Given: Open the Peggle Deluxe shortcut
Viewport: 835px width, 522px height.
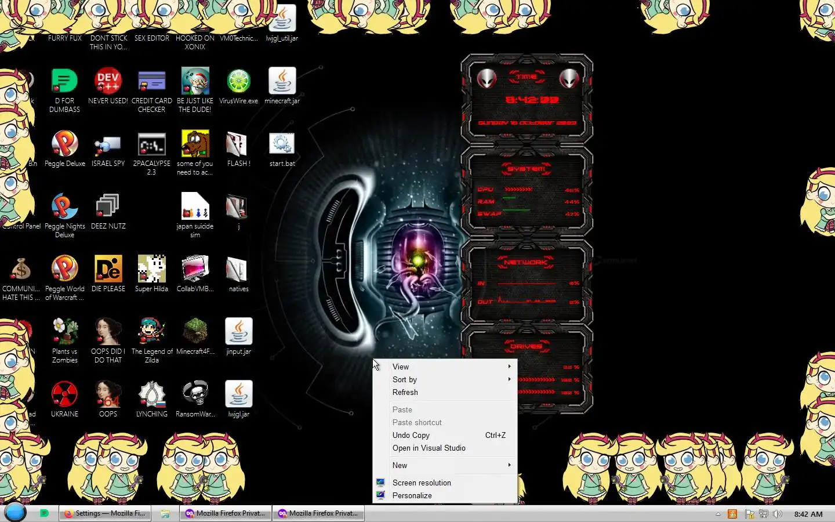Looking at the screenshot, I should 65,144.
